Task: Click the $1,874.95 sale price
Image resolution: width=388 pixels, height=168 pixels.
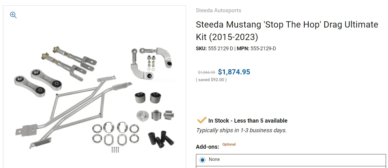Action: (234, 72)
